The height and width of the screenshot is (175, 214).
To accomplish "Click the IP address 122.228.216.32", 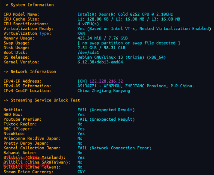I will [106, 81].
